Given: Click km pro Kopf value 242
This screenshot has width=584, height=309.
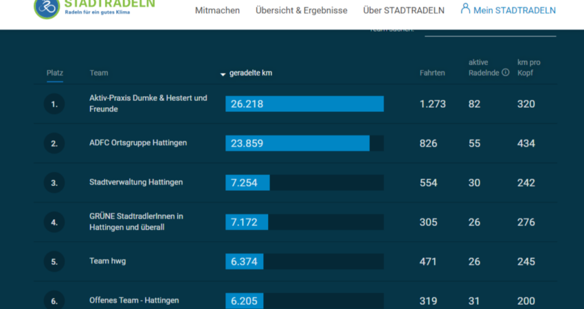Looking at the screenshot, I should click(526, 183).
